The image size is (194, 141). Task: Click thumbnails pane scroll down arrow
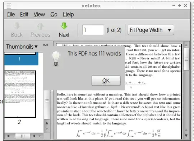[x=47, y=129]
